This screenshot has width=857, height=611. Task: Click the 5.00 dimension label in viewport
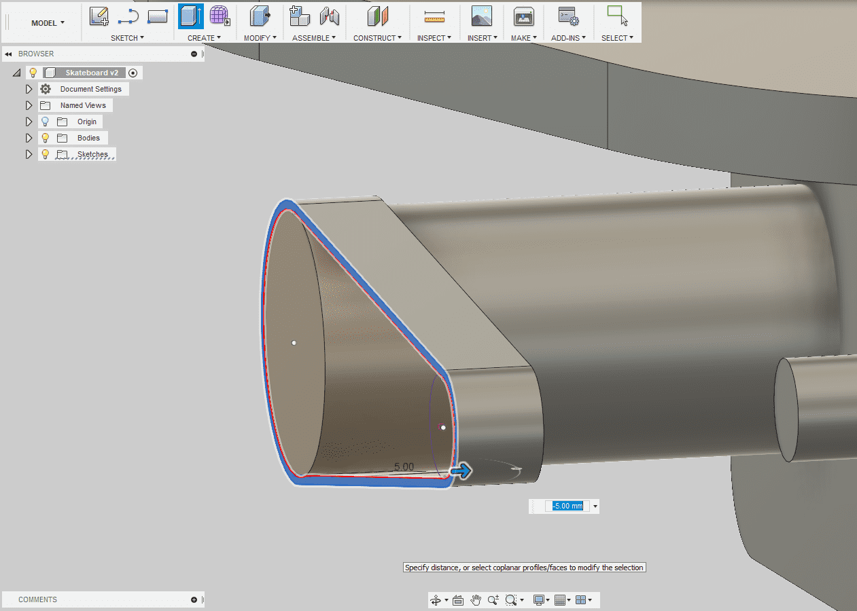pos(404,466)
